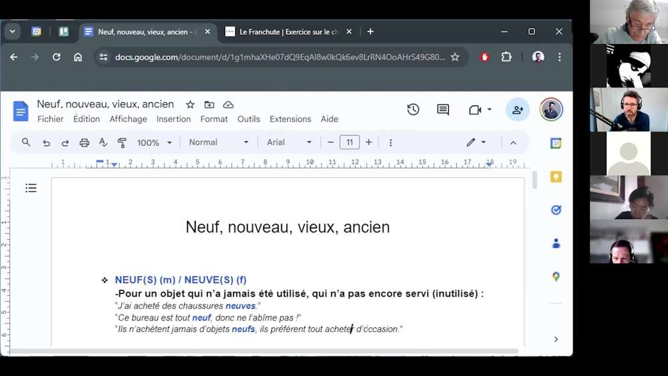
Task: Select the paint format tool
Action: tap(122, 143)
